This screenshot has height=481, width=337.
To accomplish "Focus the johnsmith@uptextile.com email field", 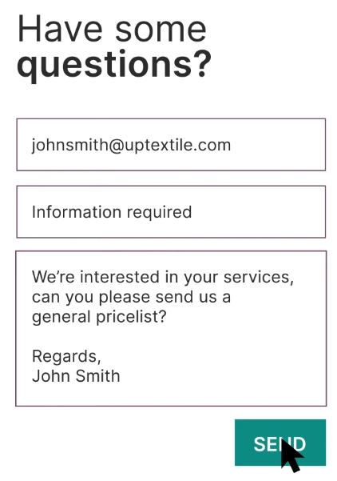I will (171, 145).
